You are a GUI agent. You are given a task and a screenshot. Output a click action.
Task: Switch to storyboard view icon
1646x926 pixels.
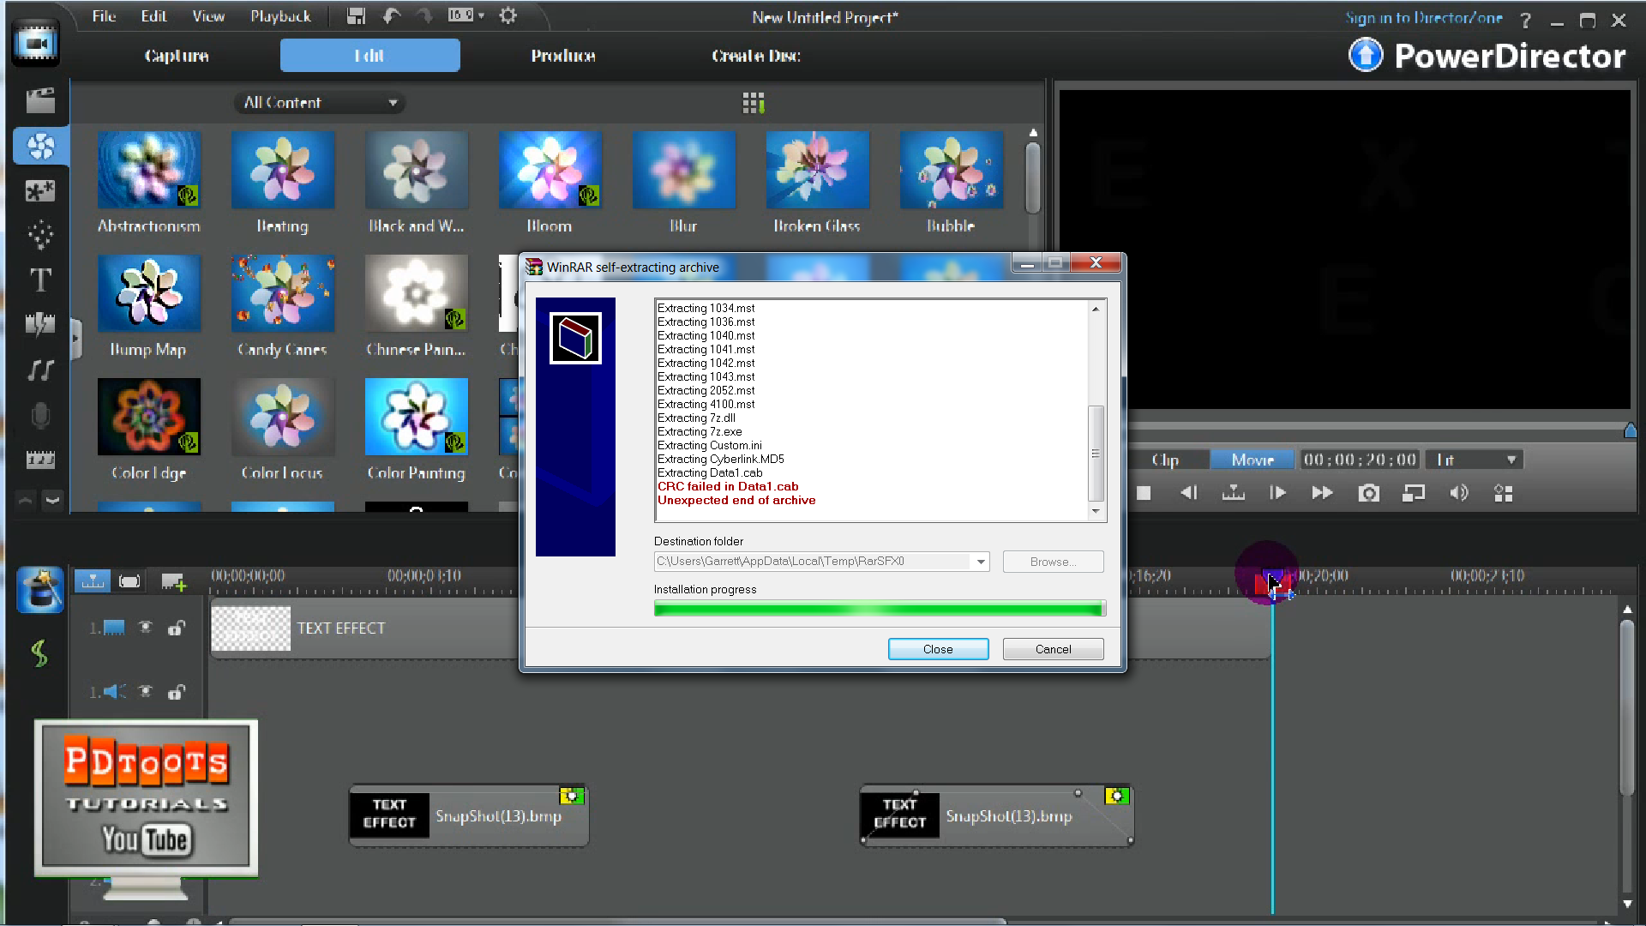click(129, 581)
